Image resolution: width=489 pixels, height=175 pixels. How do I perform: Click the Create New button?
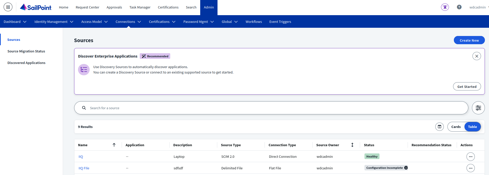pos(469,40)
